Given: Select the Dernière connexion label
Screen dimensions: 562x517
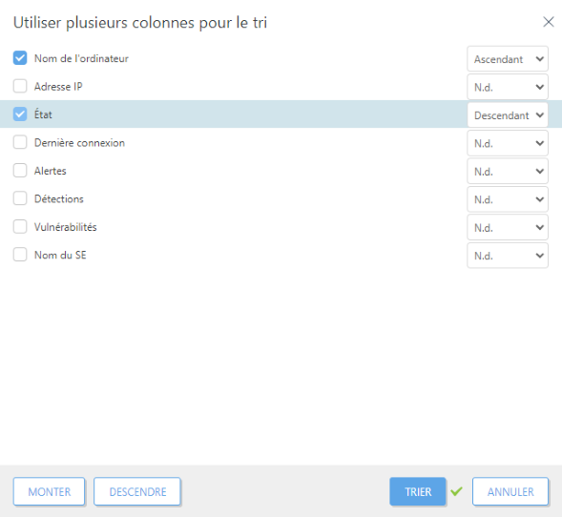Looking at the screenshot, I should (x=79, y=142).
